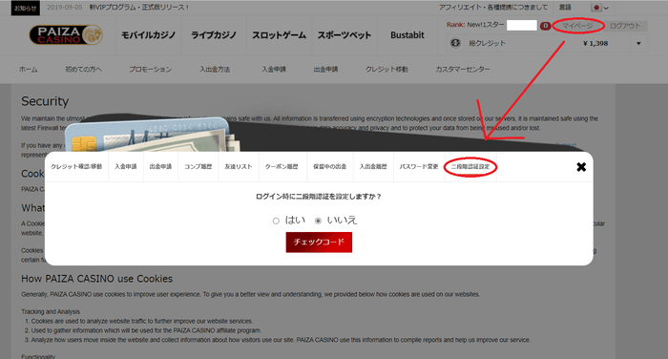Viewport: 668px width, 359px height.
Task: Open the Bustabit menu item
Action: click(x=407, y=35)
